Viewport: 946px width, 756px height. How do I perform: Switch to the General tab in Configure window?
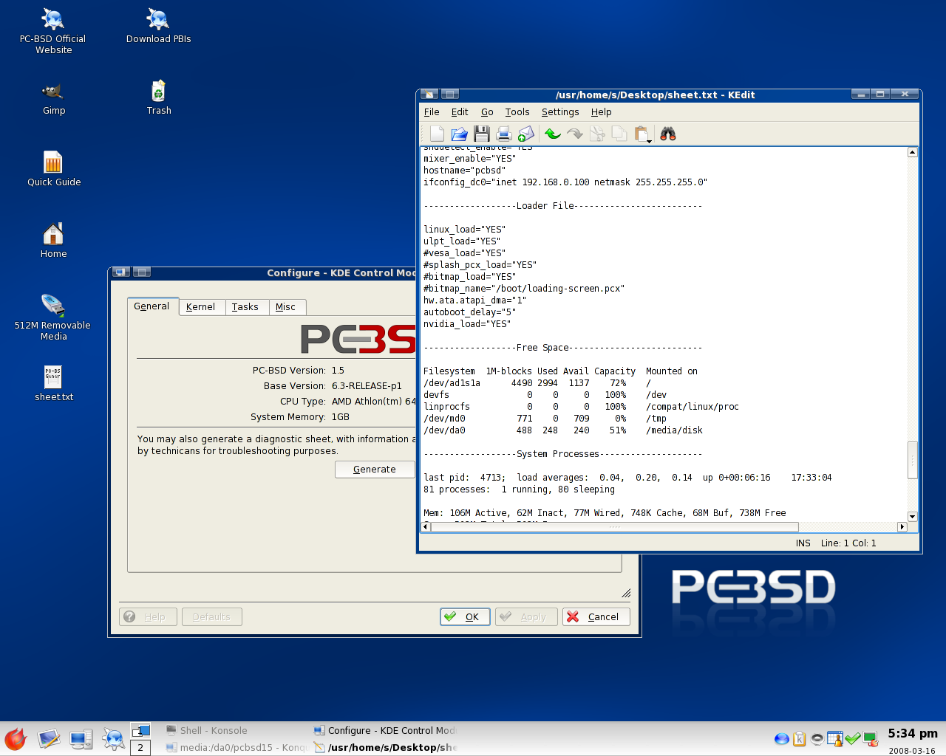(x=152, y=306)
